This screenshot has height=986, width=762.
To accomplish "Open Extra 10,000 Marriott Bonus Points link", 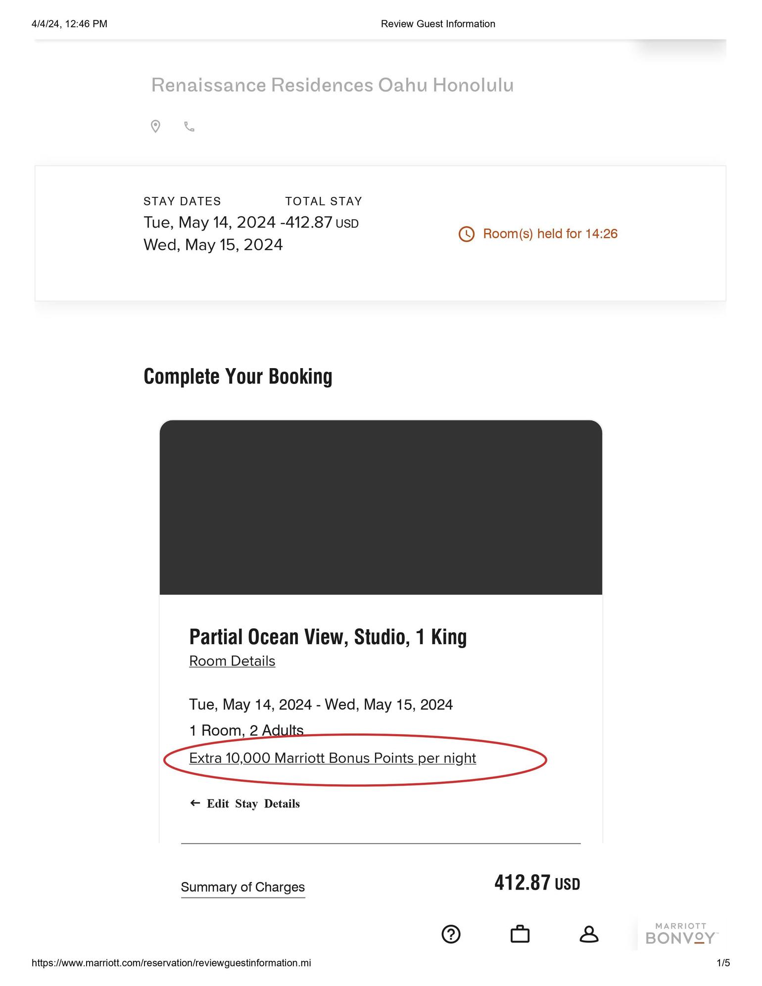I will coord(333,758).
